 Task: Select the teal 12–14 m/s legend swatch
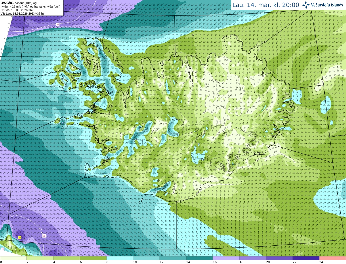click(173, 258)
